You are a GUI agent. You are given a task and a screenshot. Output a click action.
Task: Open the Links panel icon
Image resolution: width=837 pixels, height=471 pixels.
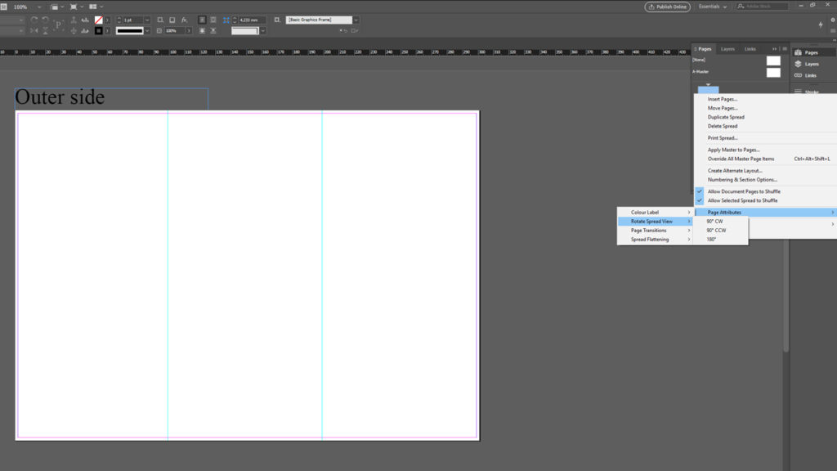tap(799, 75)
